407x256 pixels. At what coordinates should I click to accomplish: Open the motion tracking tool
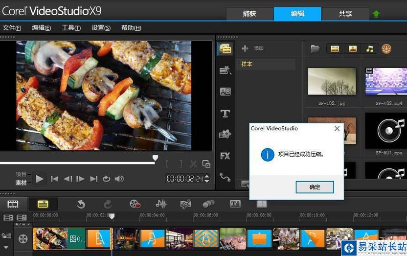click(209, 204)
